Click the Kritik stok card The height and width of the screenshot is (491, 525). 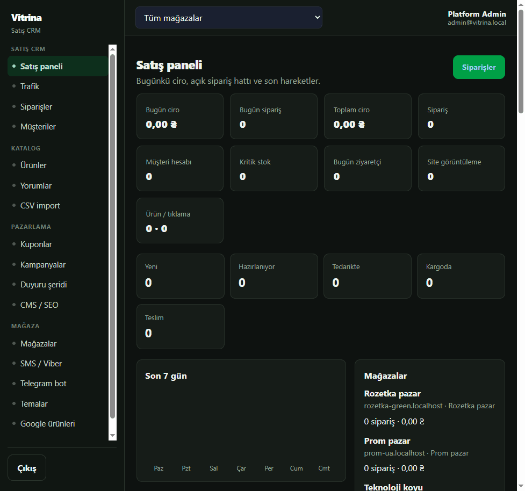274,168
